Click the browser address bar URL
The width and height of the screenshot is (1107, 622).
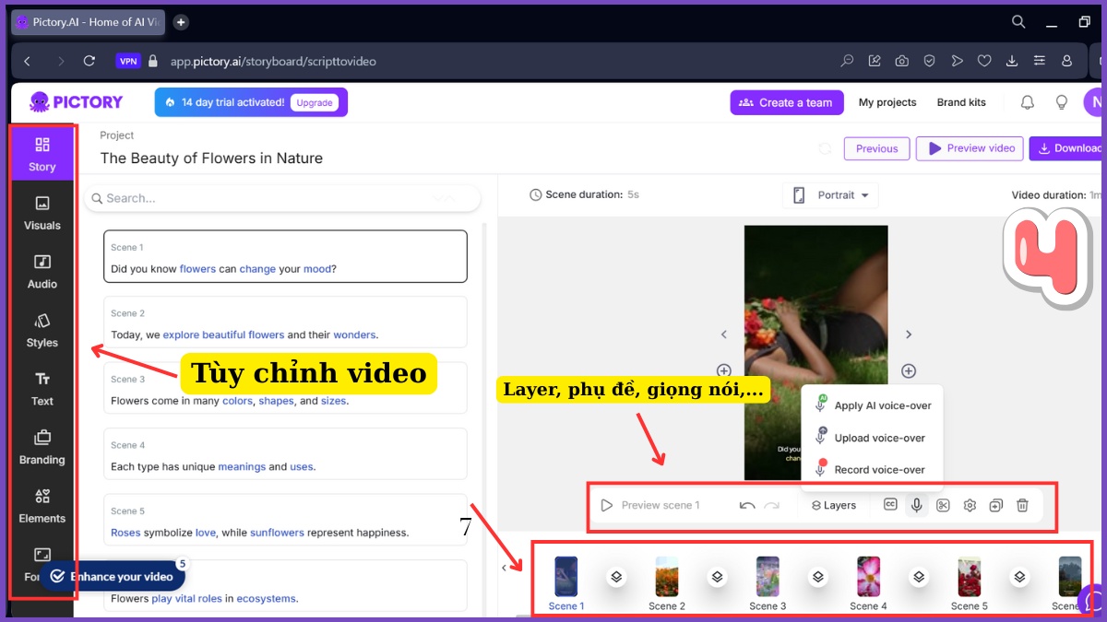[x=273, y=61]
